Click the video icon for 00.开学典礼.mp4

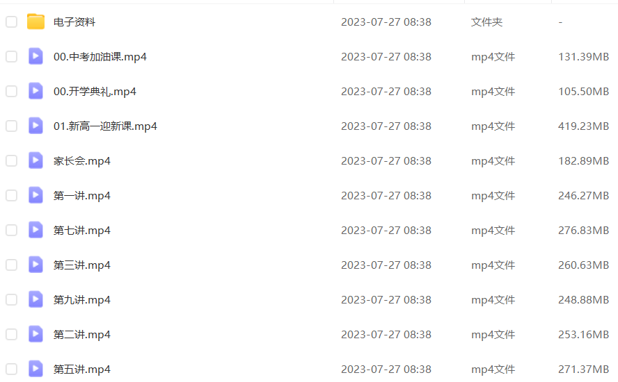[x=35, y=91]
